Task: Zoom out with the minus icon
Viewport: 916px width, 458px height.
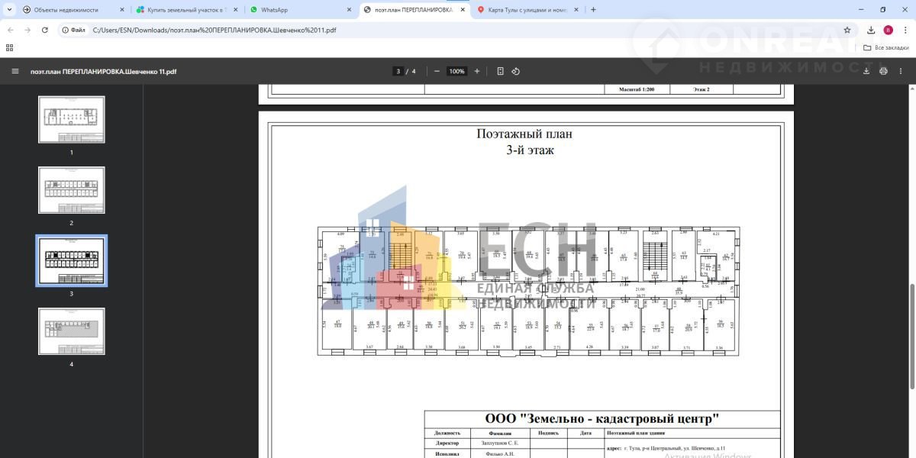Action: [x=437, y=71]
